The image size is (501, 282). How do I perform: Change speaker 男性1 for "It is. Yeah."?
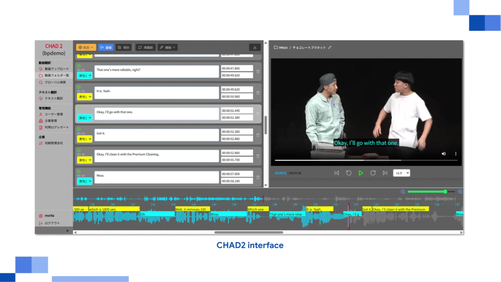(x=85, y=97)
